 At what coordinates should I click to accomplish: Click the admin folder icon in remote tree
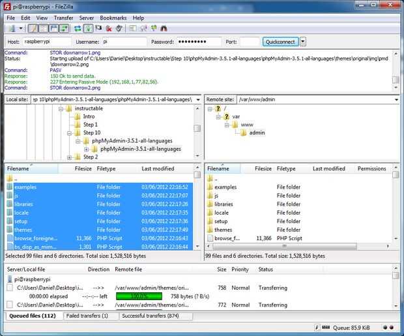click(x=244, y=132)
